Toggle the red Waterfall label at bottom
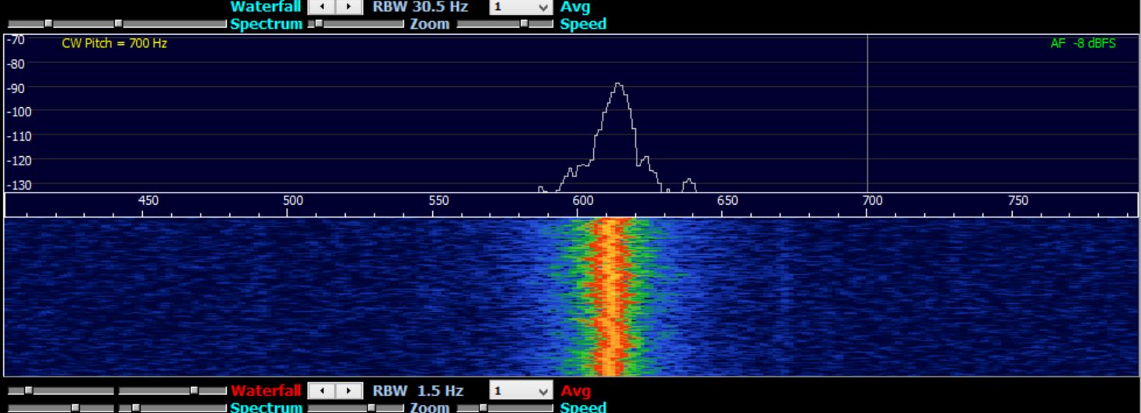 coord(265,390)
